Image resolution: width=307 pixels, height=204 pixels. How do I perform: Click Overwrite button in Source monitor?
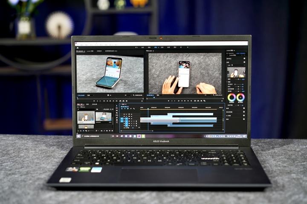pos(123,101)
